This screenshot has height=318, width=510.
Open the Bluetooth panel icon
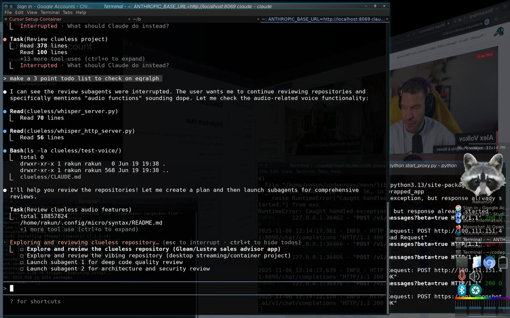click(x=462, y=290)
